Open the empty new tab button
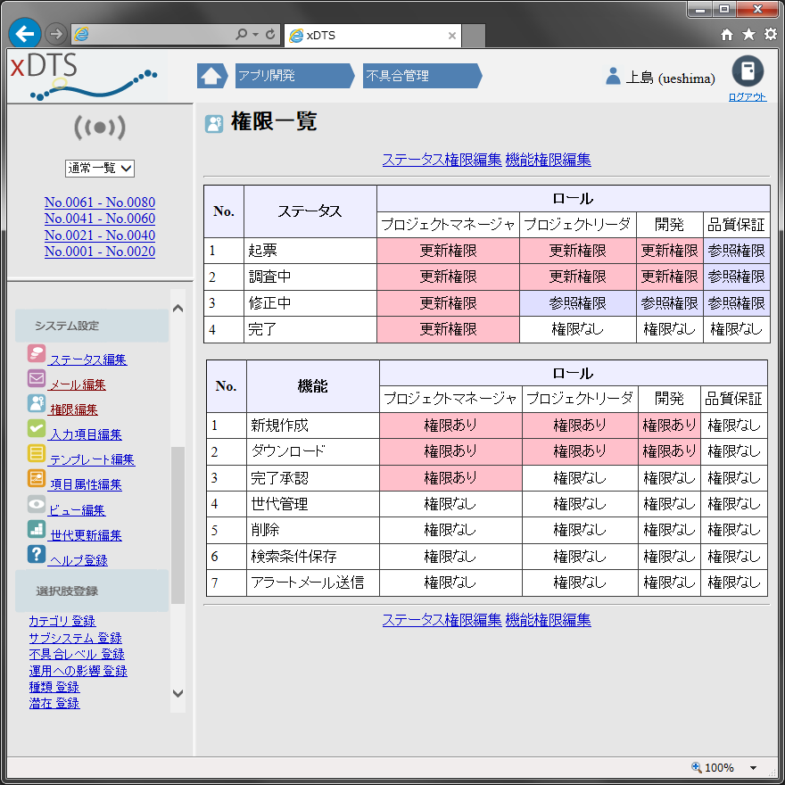Image resolution: width=785 pixels, height=785 pixels. coord(474,36)
